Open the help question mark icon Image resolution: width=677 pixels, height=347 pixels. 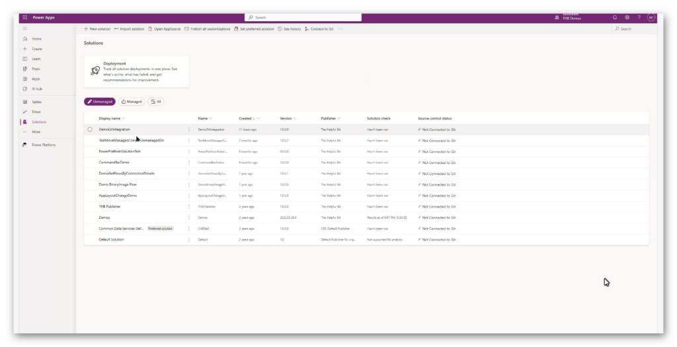[x=639, y=18]
